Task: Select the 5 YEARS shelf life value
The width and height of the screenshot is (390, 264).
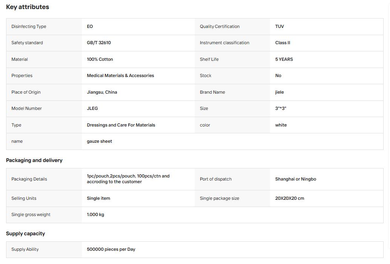Action: point(284,59)
